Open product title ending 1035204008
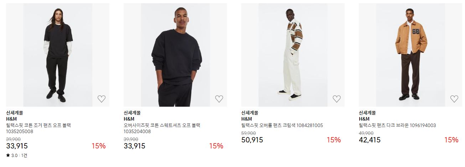 pos(162,128)
